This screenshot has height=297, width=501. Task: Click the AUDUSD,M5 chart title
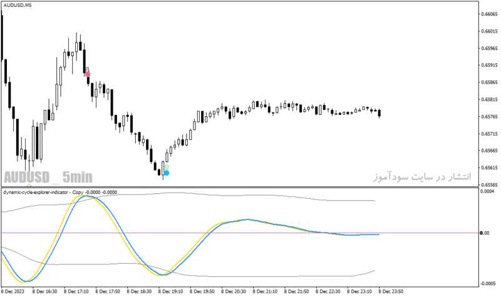click(x=18, y=6)
